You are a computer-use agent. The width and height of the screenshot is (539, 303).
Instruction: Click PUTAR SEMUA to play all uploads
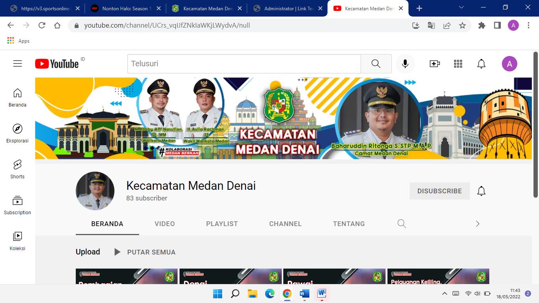[145, 252]
